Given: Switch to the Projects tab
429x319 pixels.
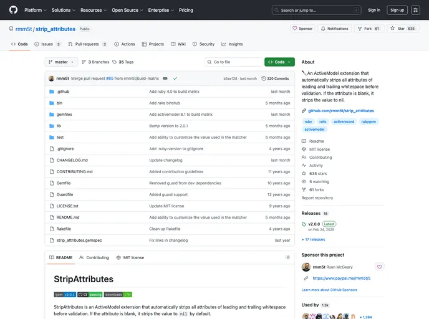Looking at the screenshot, I should (x=153, y=44).
